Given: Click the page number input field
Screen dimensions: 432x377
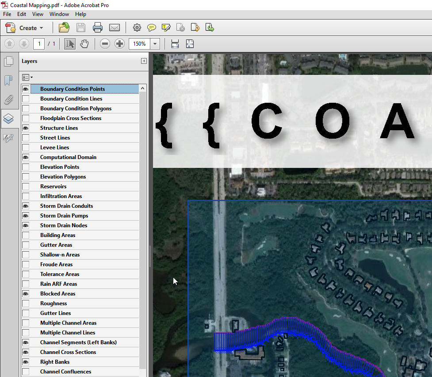Looking at the screenshot, I should point(39,44).
